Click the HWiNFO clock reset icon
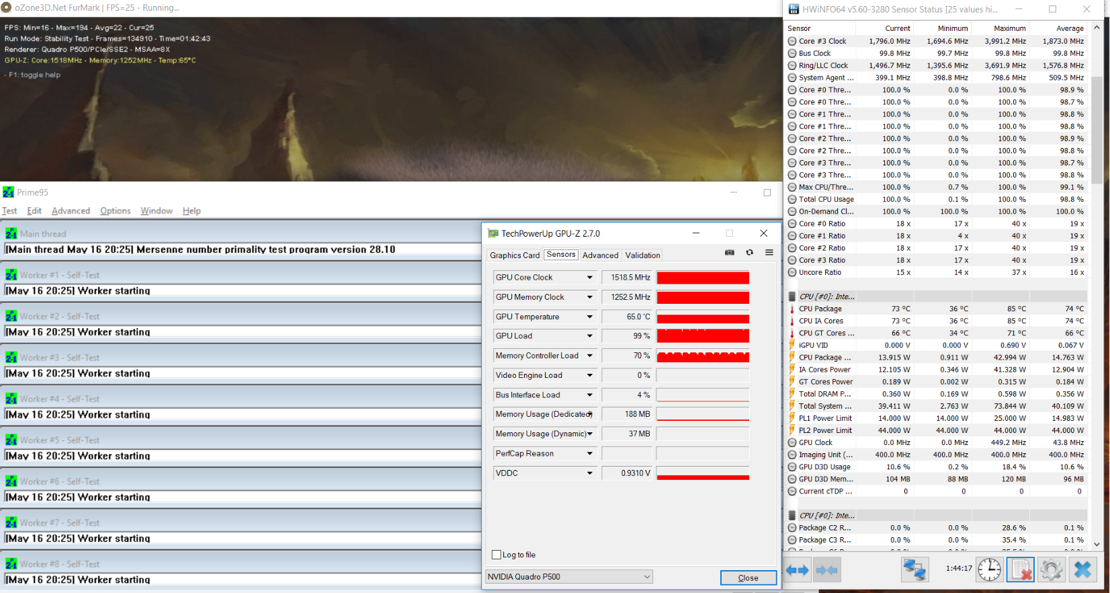 point(989,569)
